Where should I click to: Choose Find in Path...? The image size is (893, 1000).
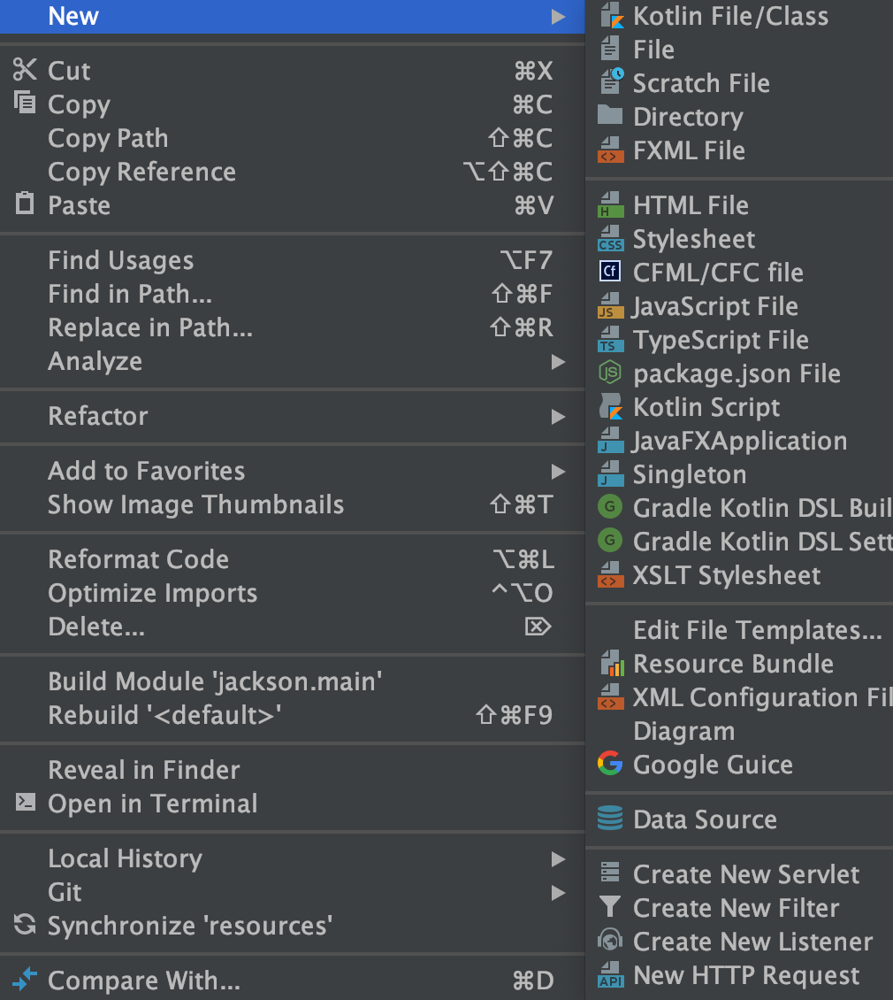(x=292, y=294)
